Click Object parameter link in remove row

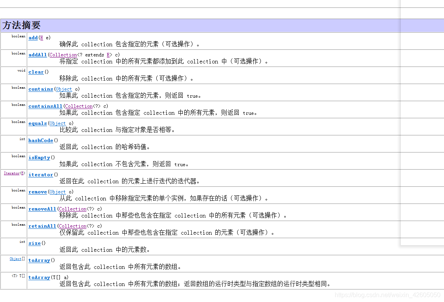(x=58, y=192)
